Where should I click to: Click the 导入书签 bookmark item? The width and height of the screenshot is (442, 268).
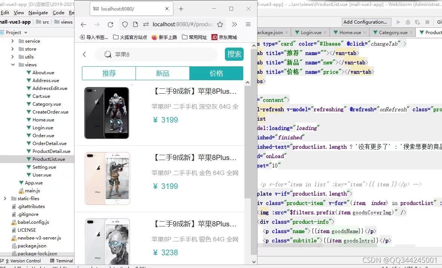point(94,37)
